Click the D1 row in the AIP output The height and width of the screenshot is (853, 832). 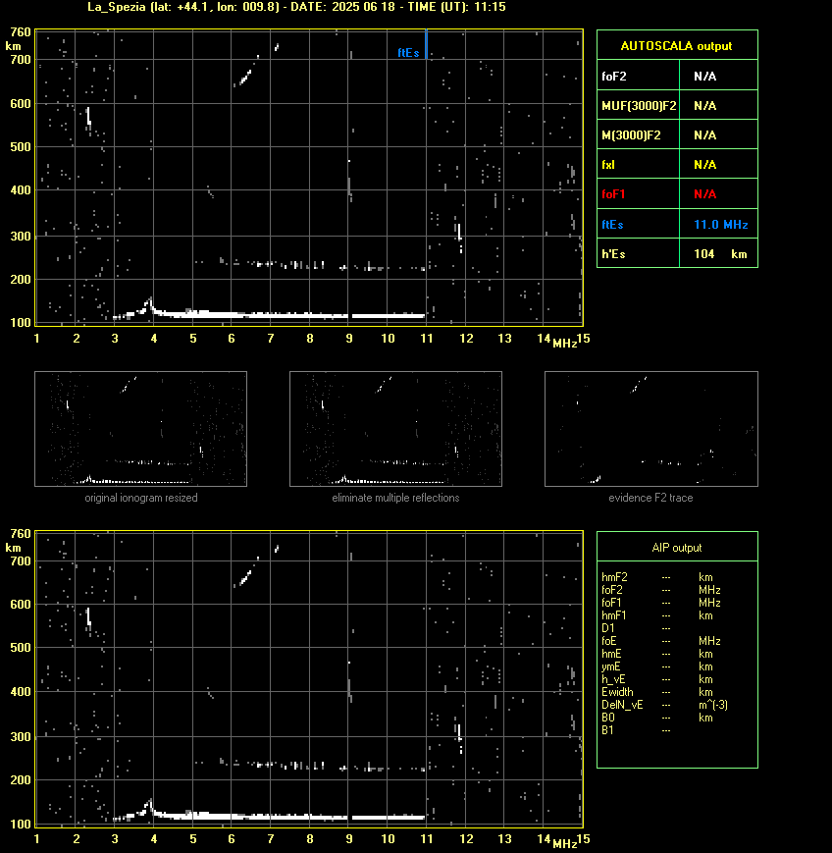coord(636,628)
